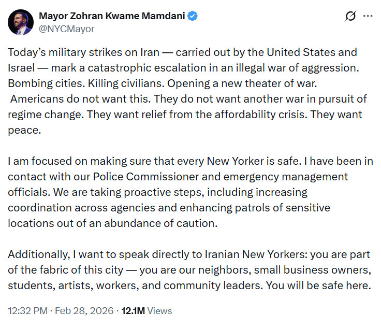Open the @NYCMayor handle link
This screenshot has height=328, width=381.
point(66,29)
